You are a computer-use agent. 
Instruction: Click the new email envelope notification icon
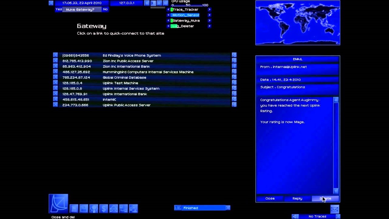(x=335, y=209)
